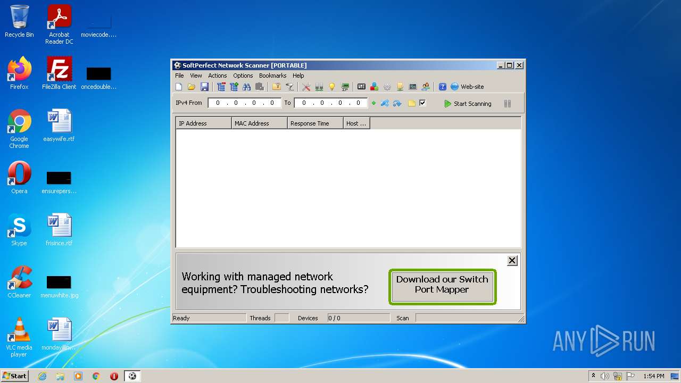This screenshot has height=383, width=681.
Task: Open Find with the binoculars icon
Action: [247, 87]
